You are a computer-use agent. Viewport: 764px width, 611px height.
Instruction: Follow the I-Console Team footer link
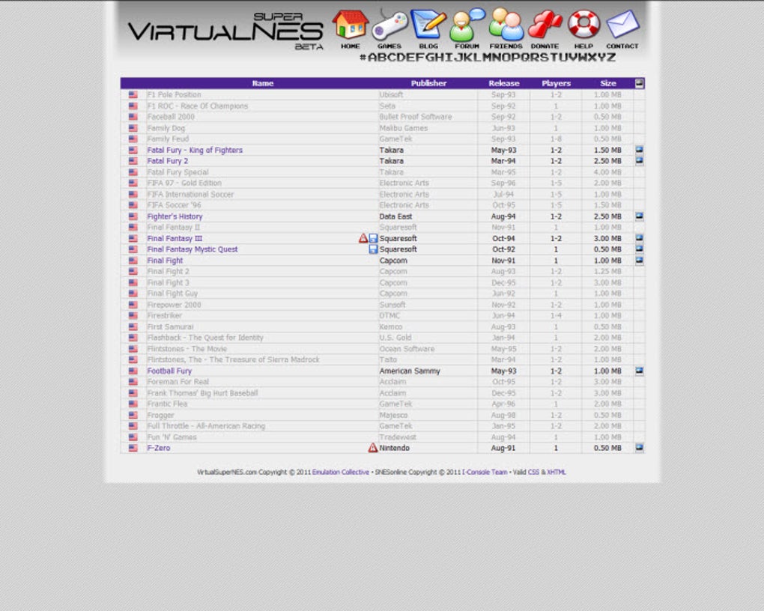[485, 472]
